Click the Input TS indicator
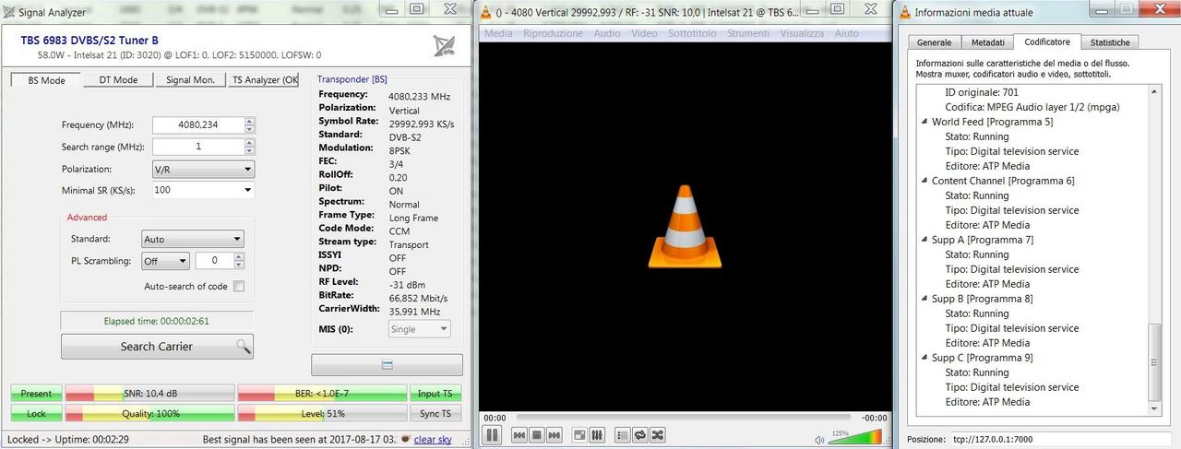This screenshot has height=449, width=1181. coord(435,394)
